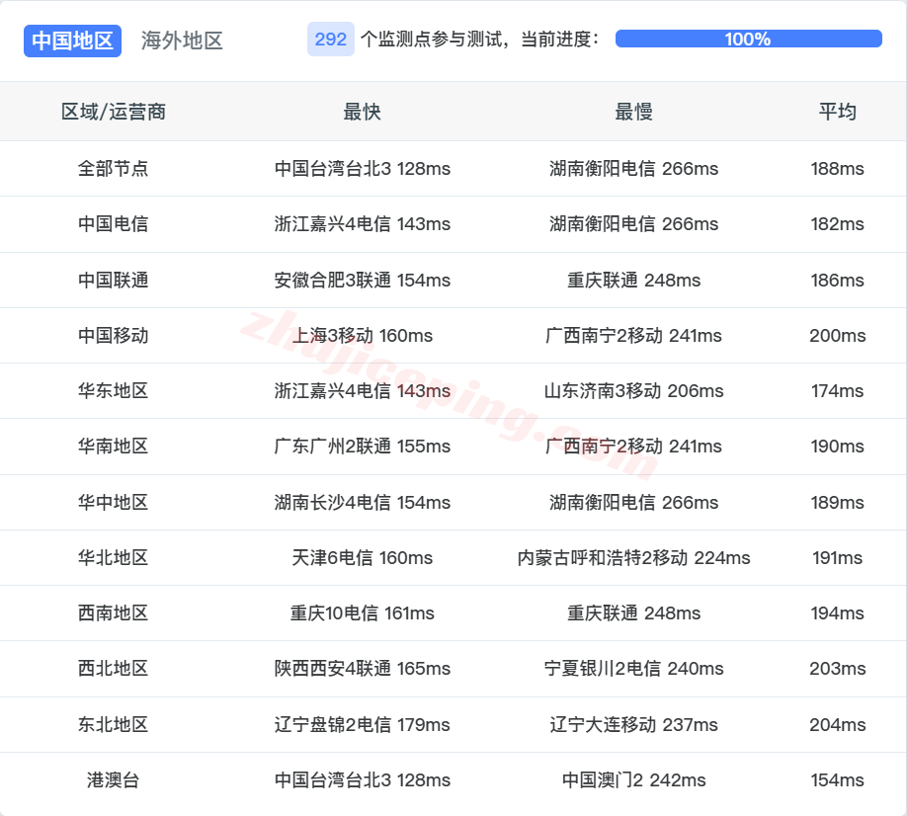Click the 174ms average value
The height and width of the screenshot is (816, 907).
[x=837, y=391]
